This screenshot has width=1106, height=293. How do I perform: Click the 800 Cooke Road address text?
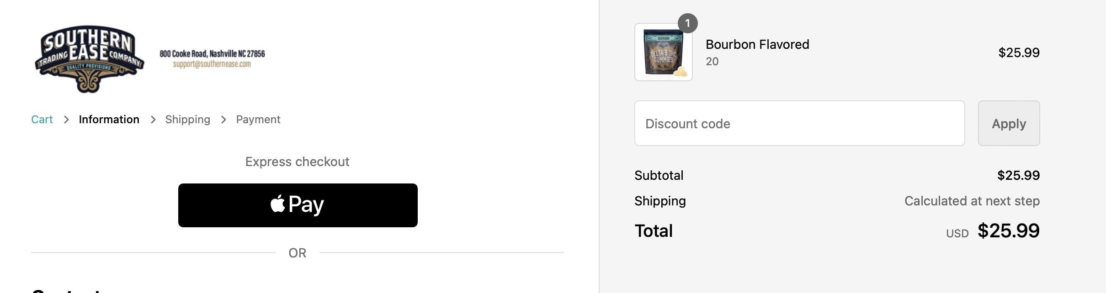click(212, 54)
